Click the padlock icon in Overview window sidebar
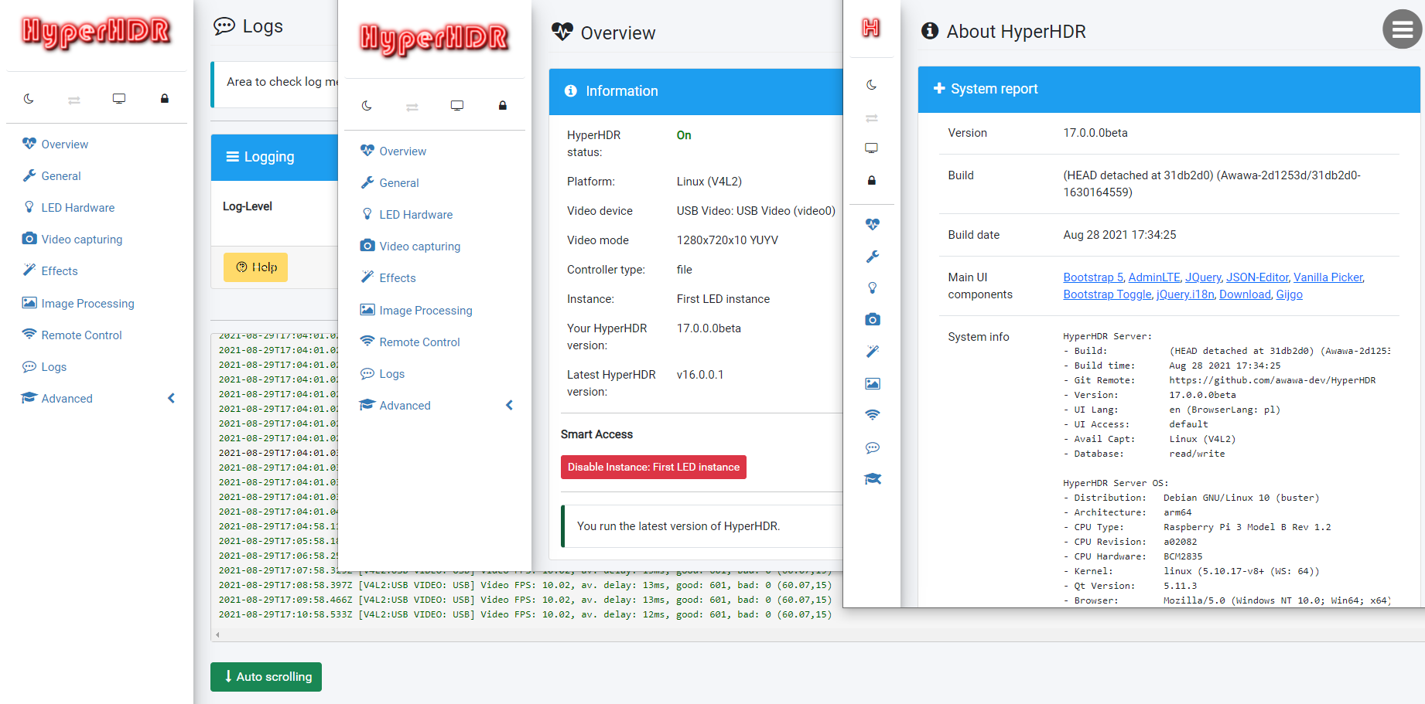Screen dimensions: 1425x704 coord(503,106)
